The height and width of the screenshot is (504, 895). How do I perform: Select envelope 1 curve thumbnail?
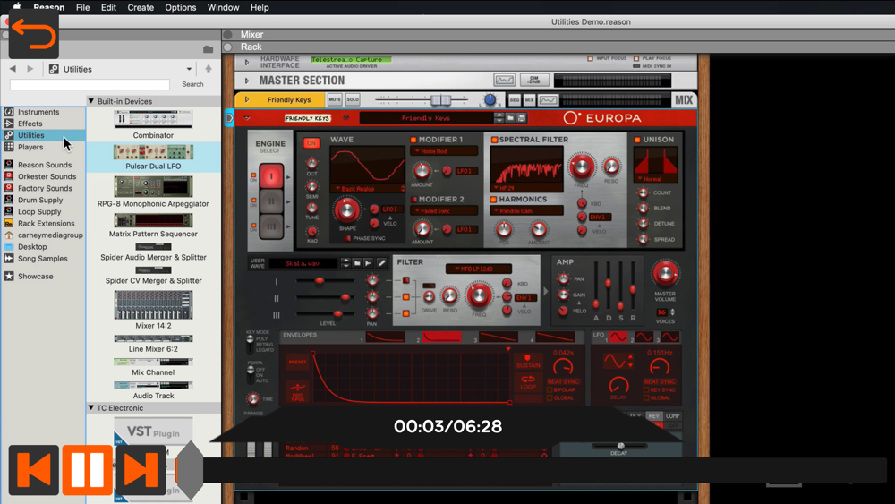click(x=385, y=337)
